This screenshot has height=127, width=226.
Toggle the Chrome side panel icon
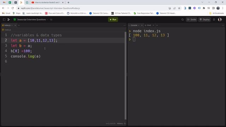coord(213,8)
